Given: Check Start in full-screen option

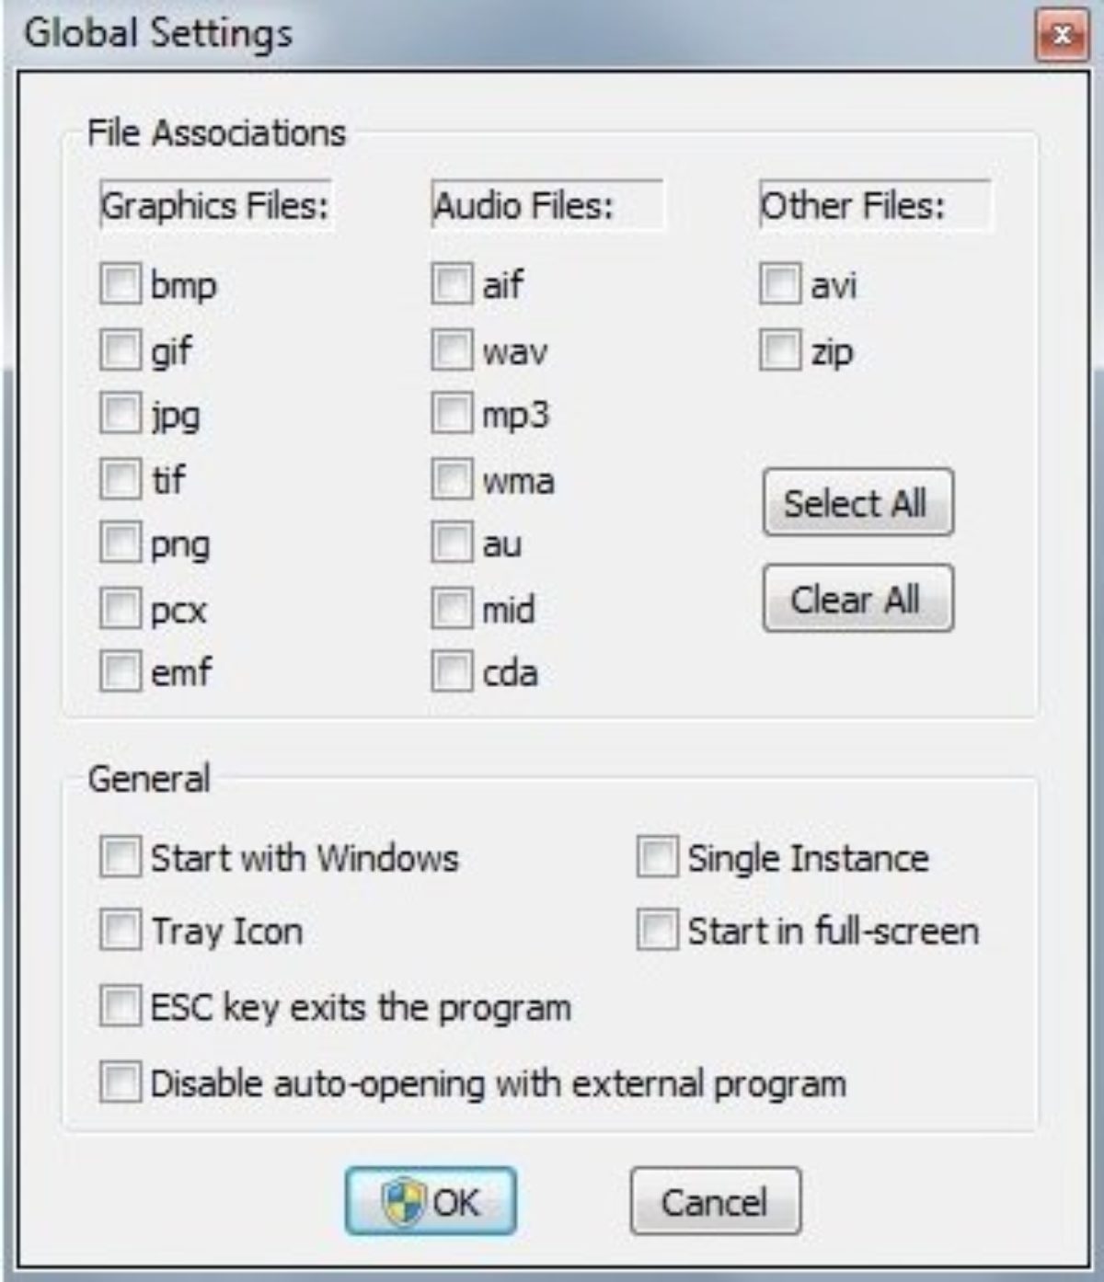Looking at the screenshot, I should 657,931.
